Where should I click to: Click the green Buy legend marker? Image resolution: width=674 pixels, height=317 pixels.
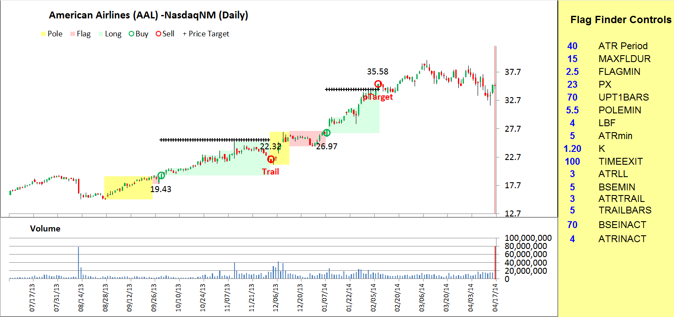[132, 34]
